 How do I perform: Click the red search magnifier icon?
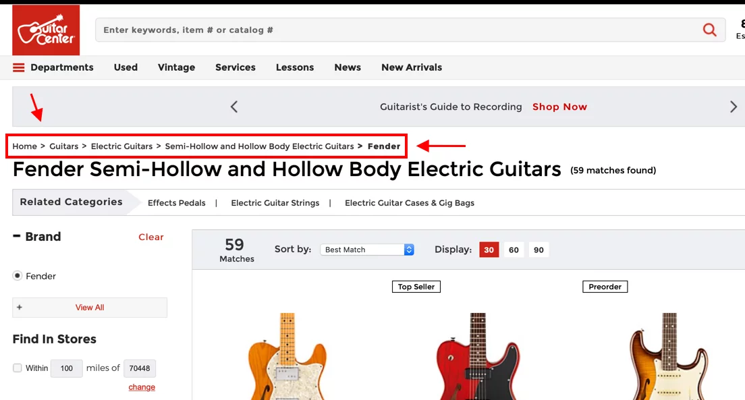709,30
